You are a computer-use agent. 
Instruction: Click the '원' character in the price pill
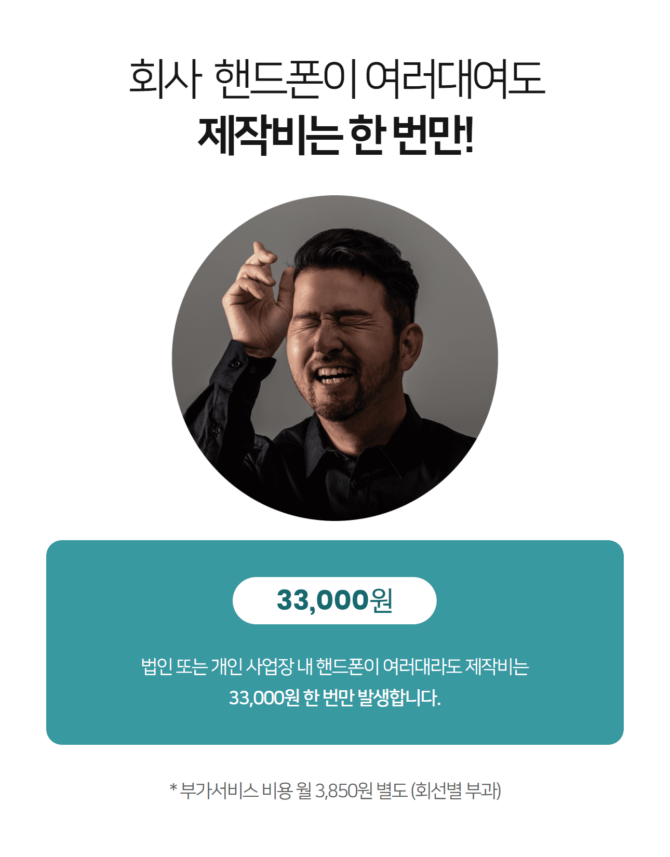tap(381, 600)
